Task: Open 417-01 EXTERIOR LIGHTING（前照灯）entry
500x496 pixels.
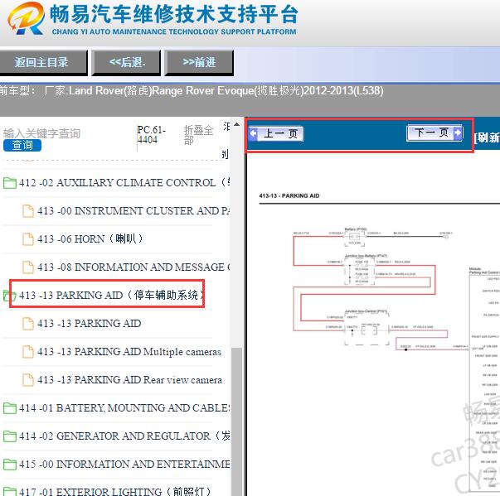Action: point(114,491)
